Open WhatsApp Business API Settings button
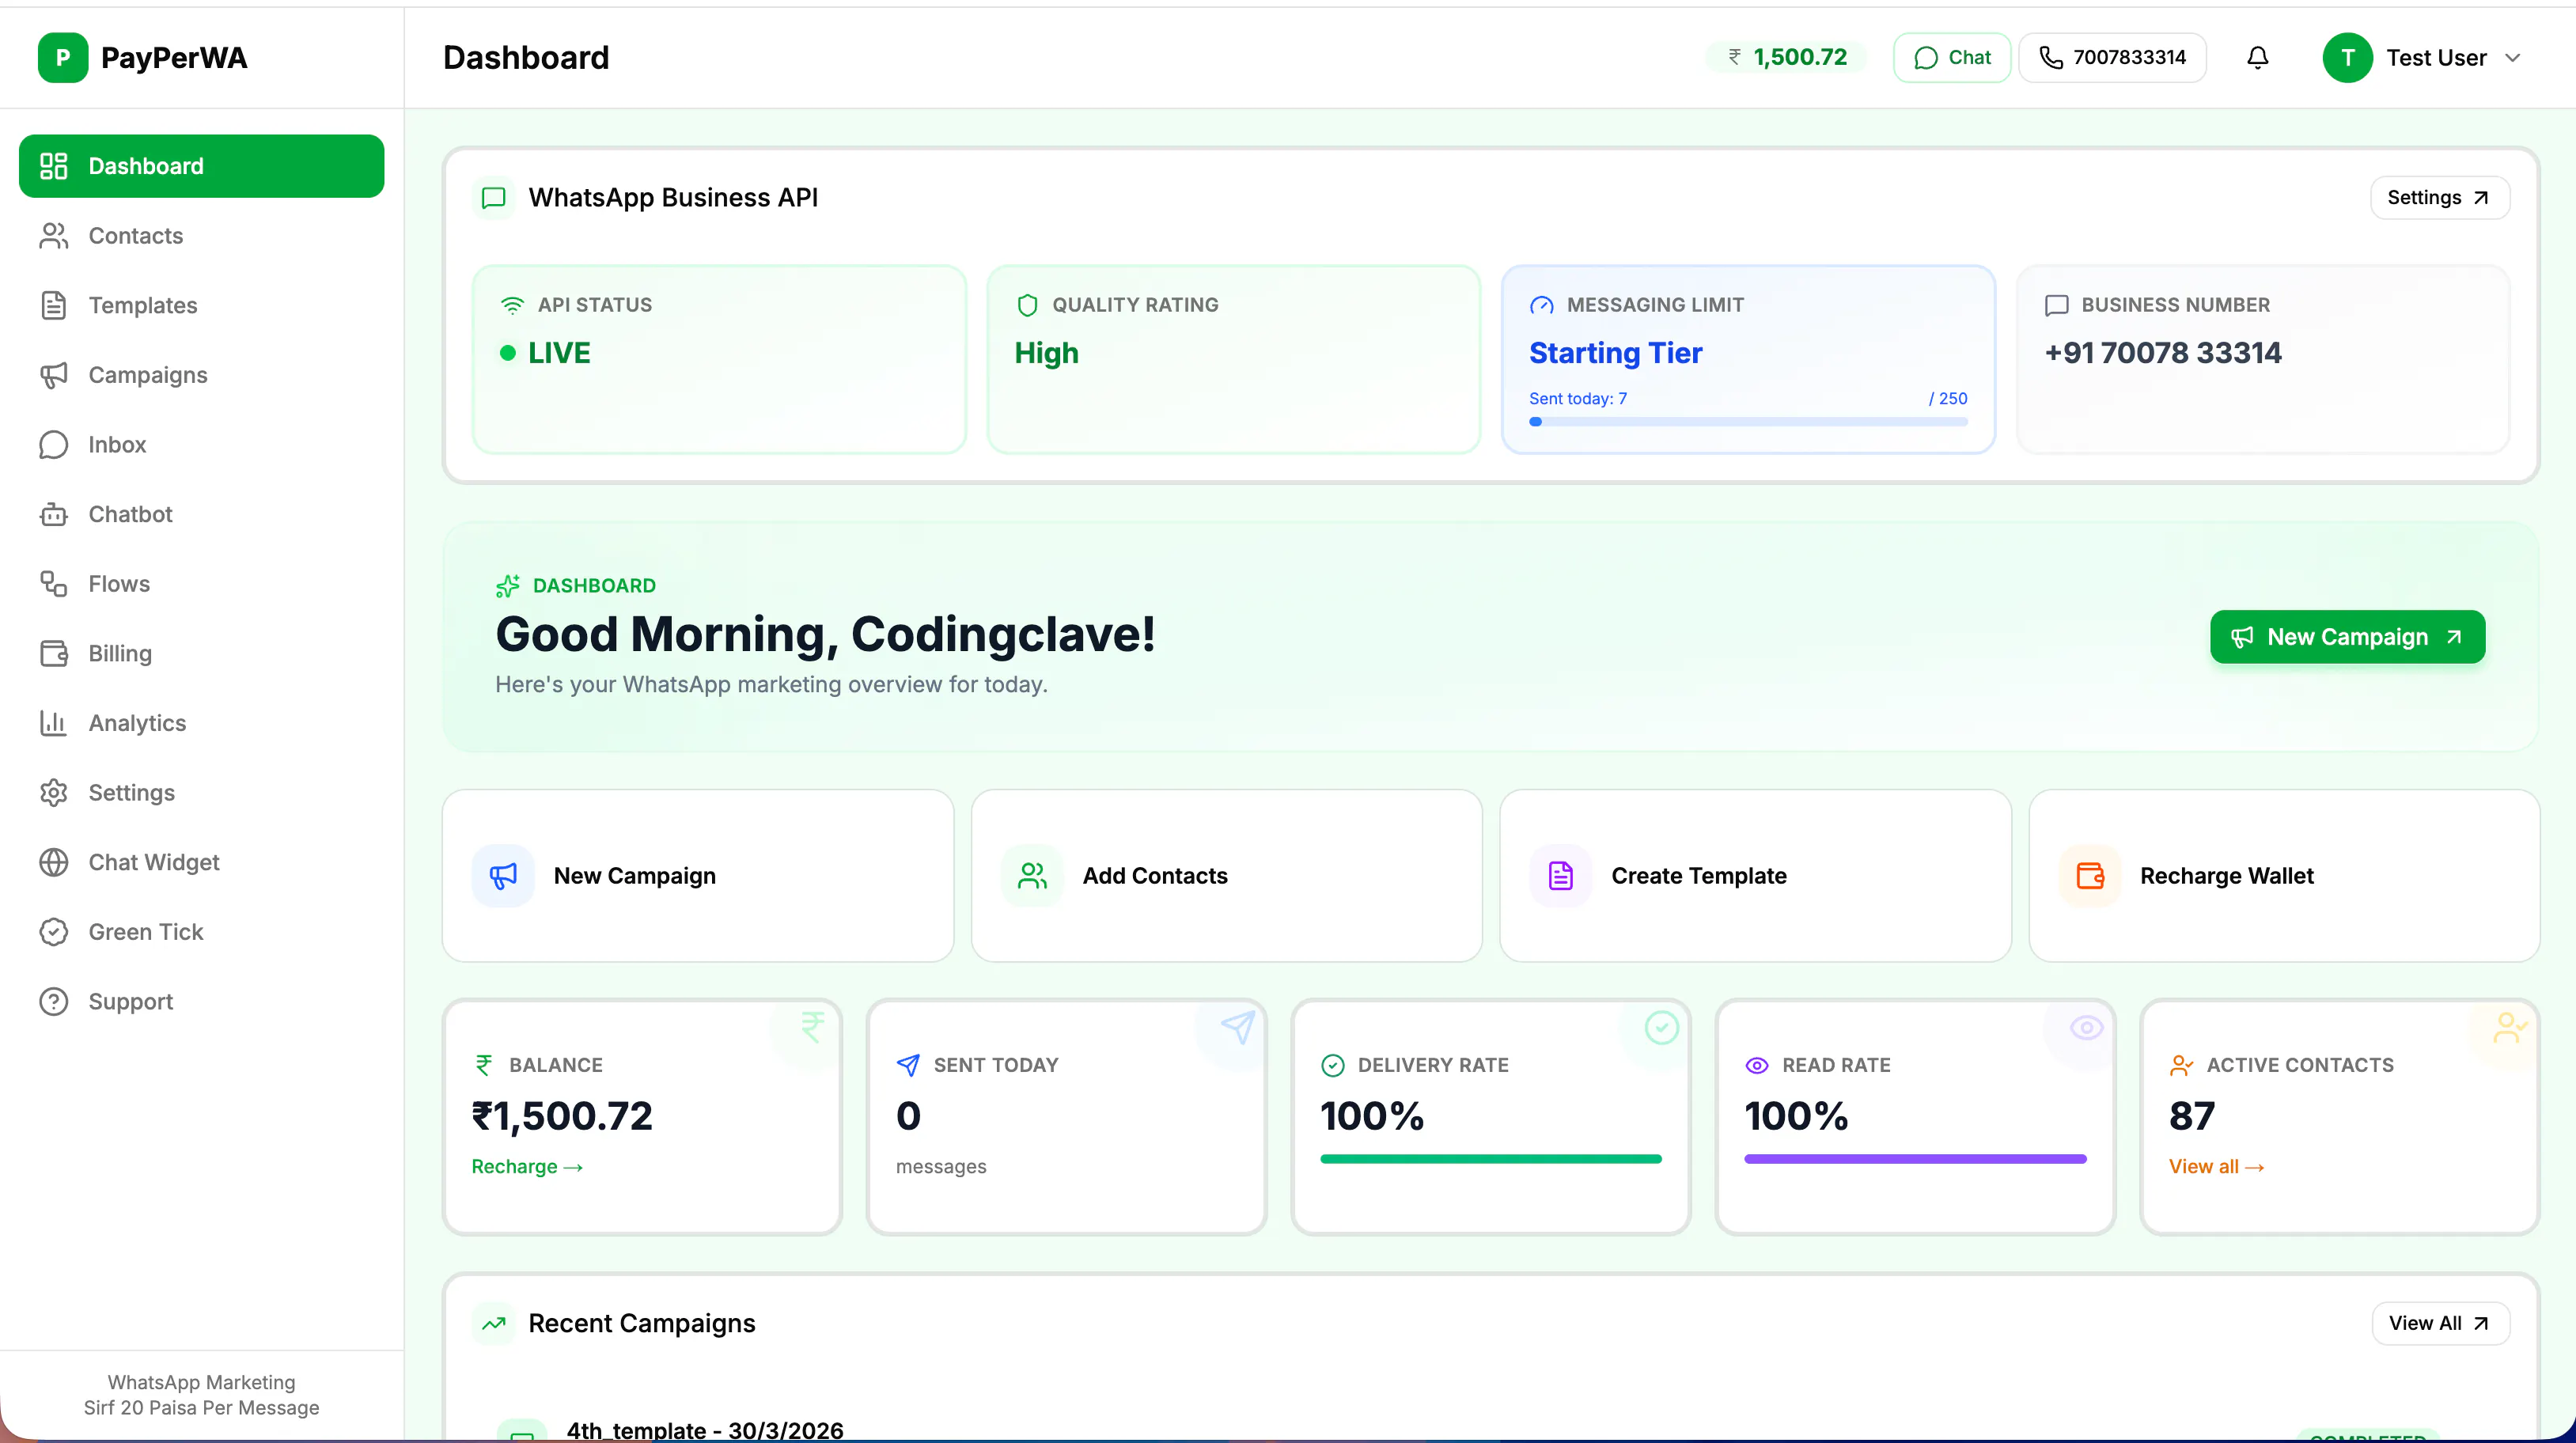 [x=2439, y=198]
